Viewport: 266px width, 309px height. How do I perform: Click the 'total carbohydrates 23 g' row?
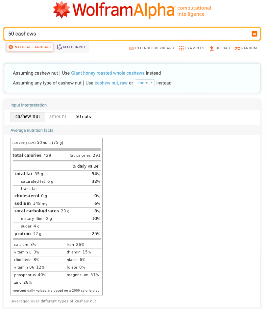(x=57, y=211)
